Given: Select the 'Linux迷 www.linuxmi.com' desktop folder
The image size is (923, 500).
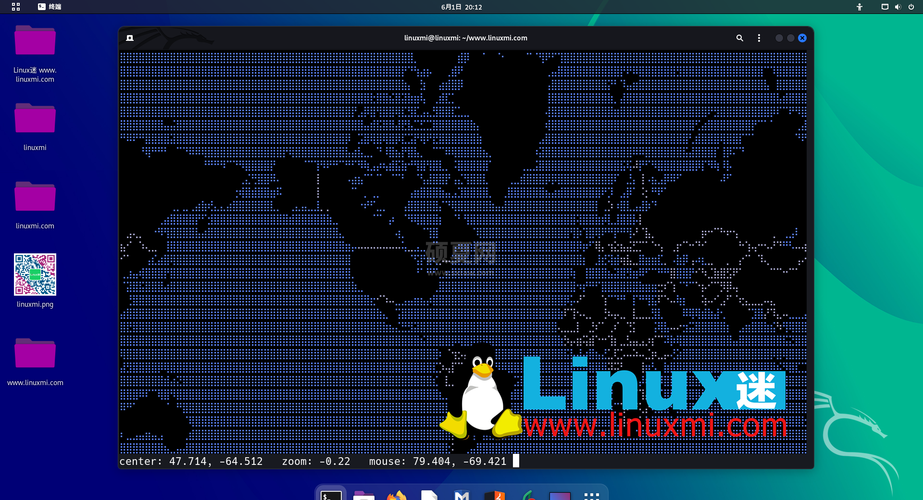Looking at the screenshot, I should pyautogui.click(x=35, y=53).
